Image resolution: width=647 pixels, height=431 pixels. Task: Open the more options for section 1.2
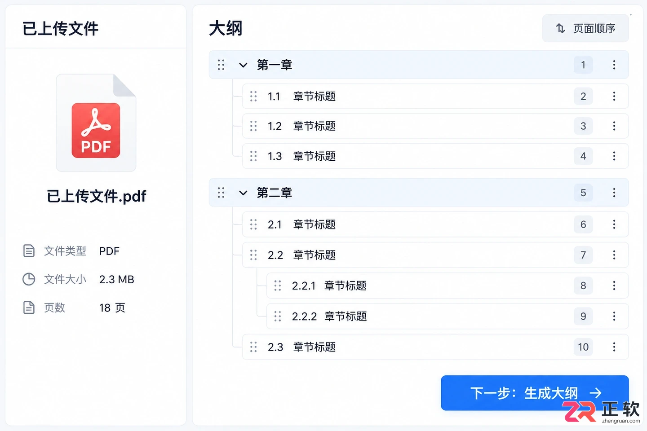click(x=614, y=126)
